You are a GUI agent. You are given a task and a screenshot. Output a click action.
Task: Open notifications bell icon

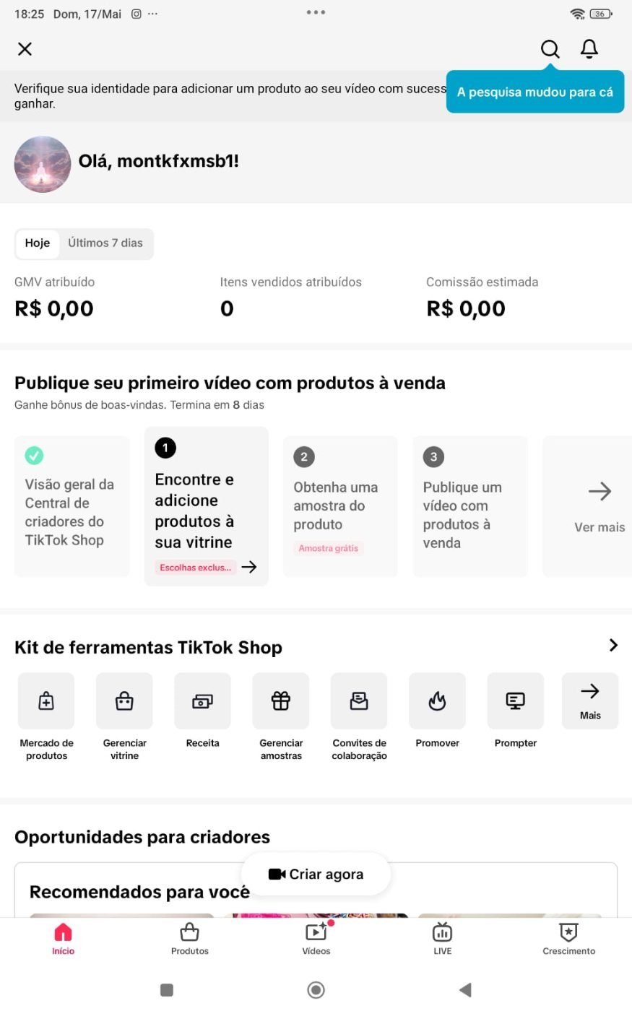tap(589, 48)
